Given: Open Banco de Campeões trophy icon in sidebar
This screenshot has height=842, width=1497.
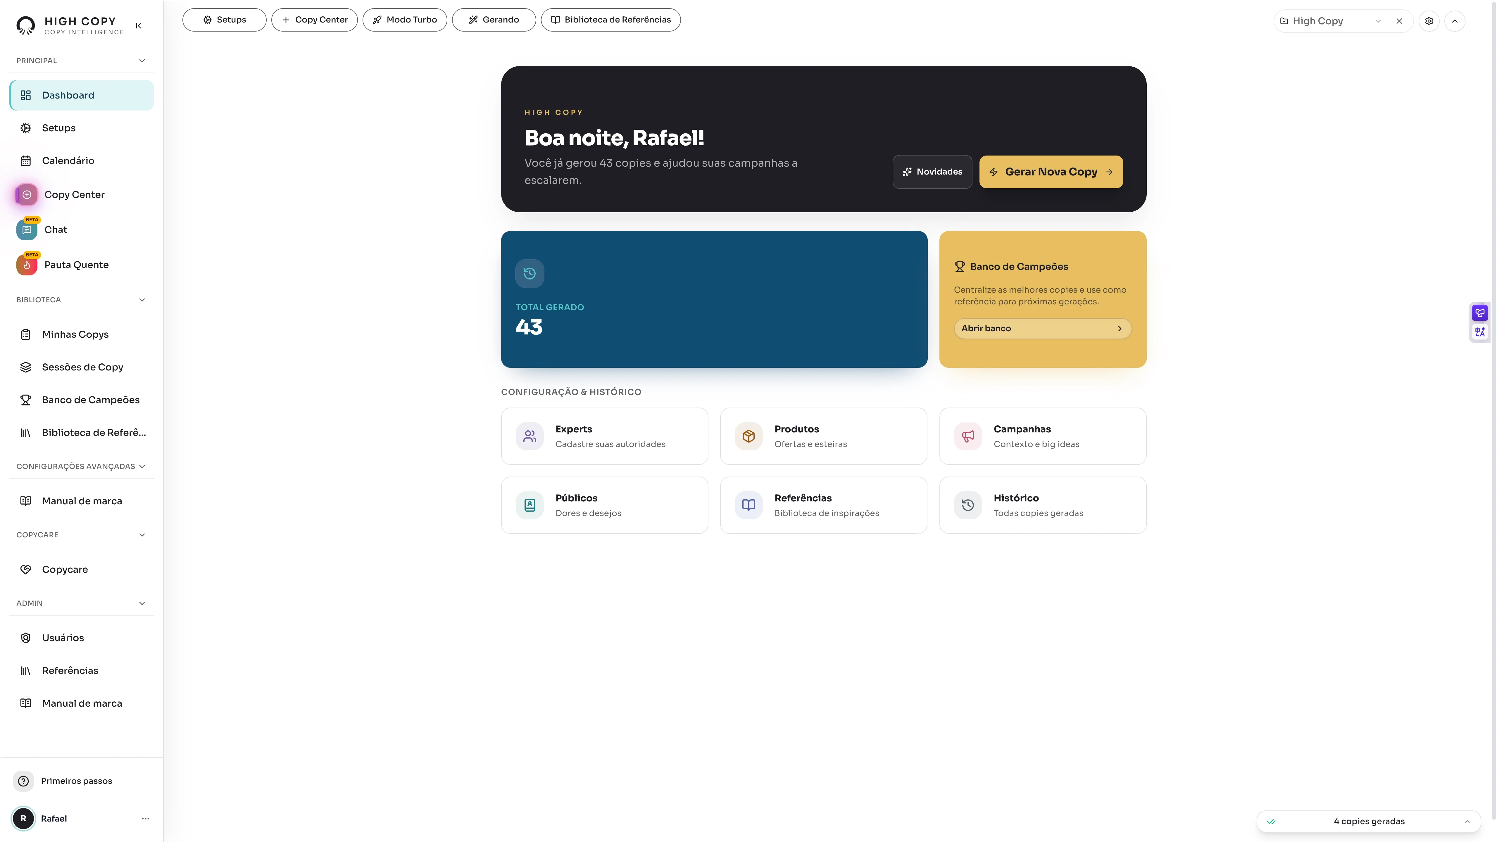Looking at the screenshot, I should pos(25,400).
